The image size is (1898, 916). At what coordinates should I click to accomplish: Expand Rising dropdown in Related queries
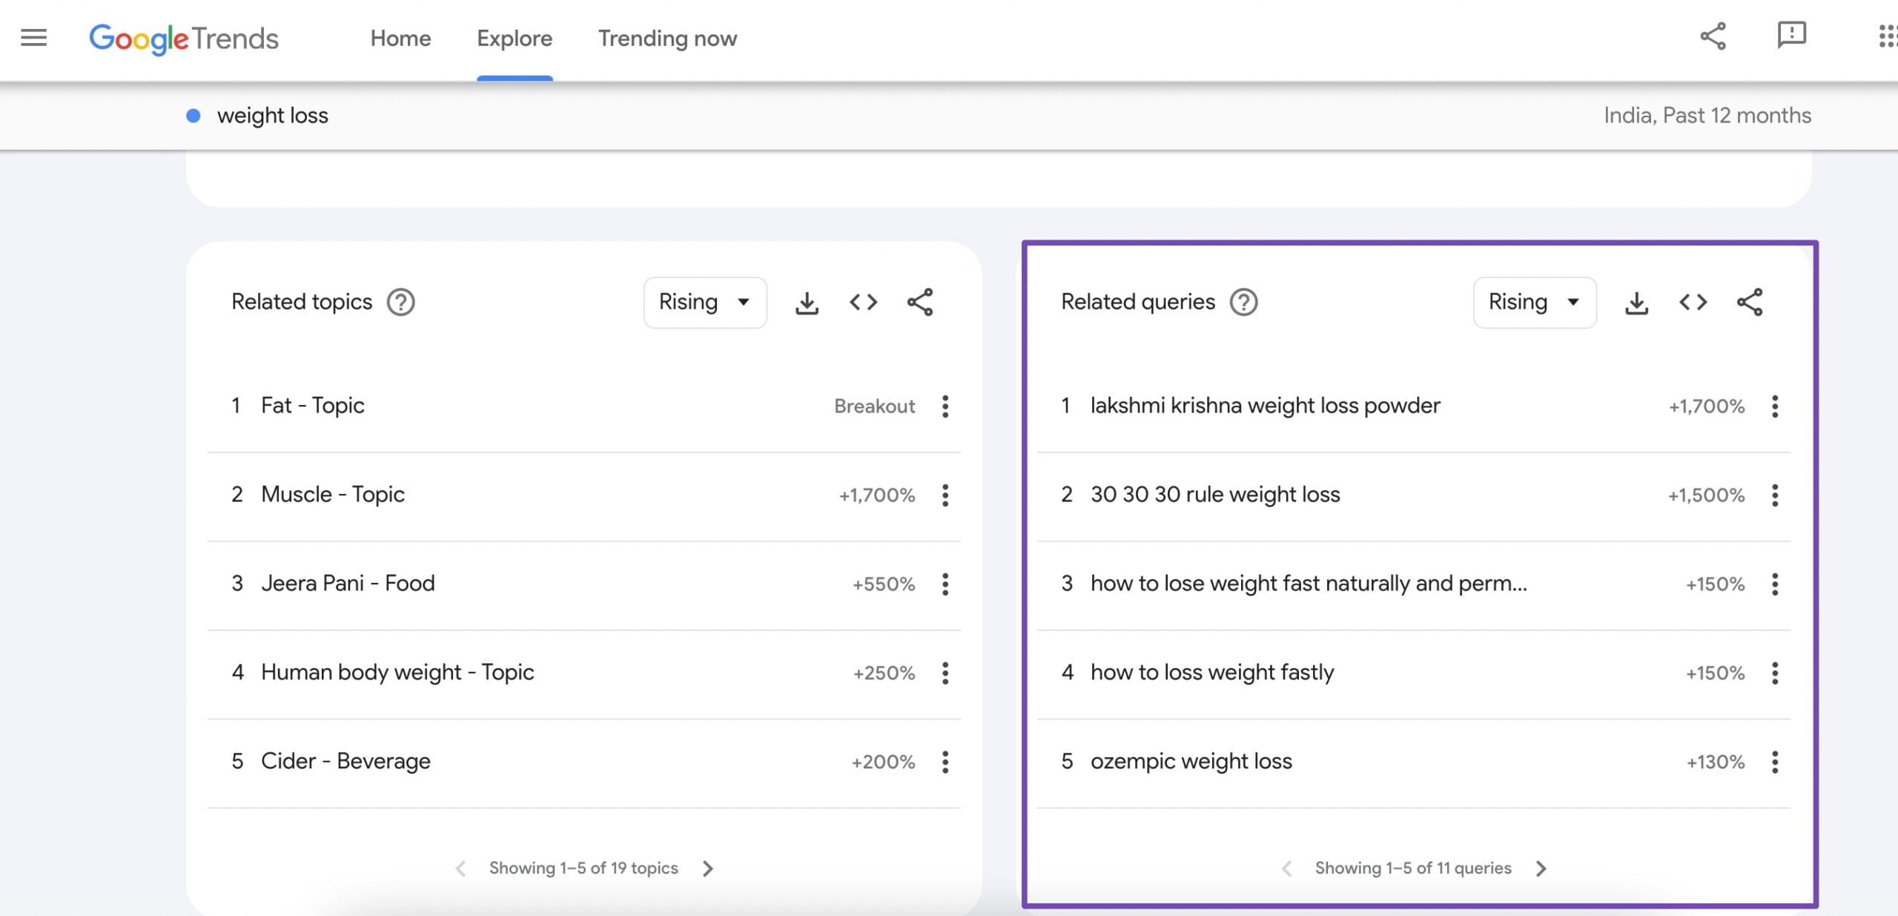point(1535,303)
